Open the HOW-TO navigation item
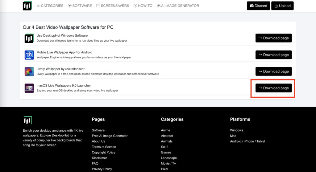 143,6
